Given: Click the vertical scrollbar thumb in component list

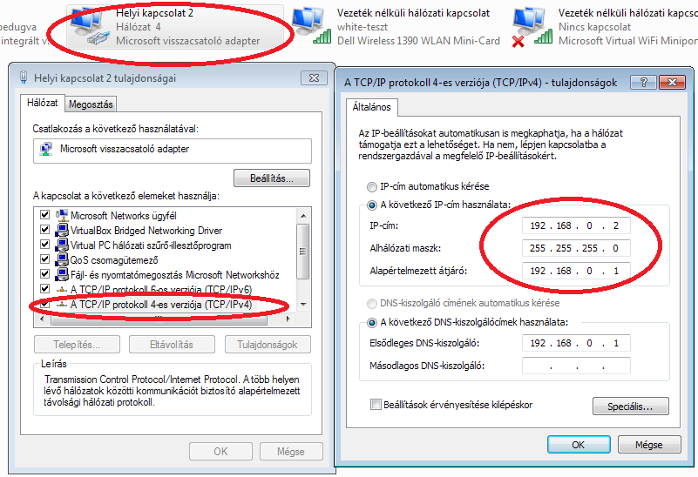Looking at the screenshot, I should click(x=303, y=252).
